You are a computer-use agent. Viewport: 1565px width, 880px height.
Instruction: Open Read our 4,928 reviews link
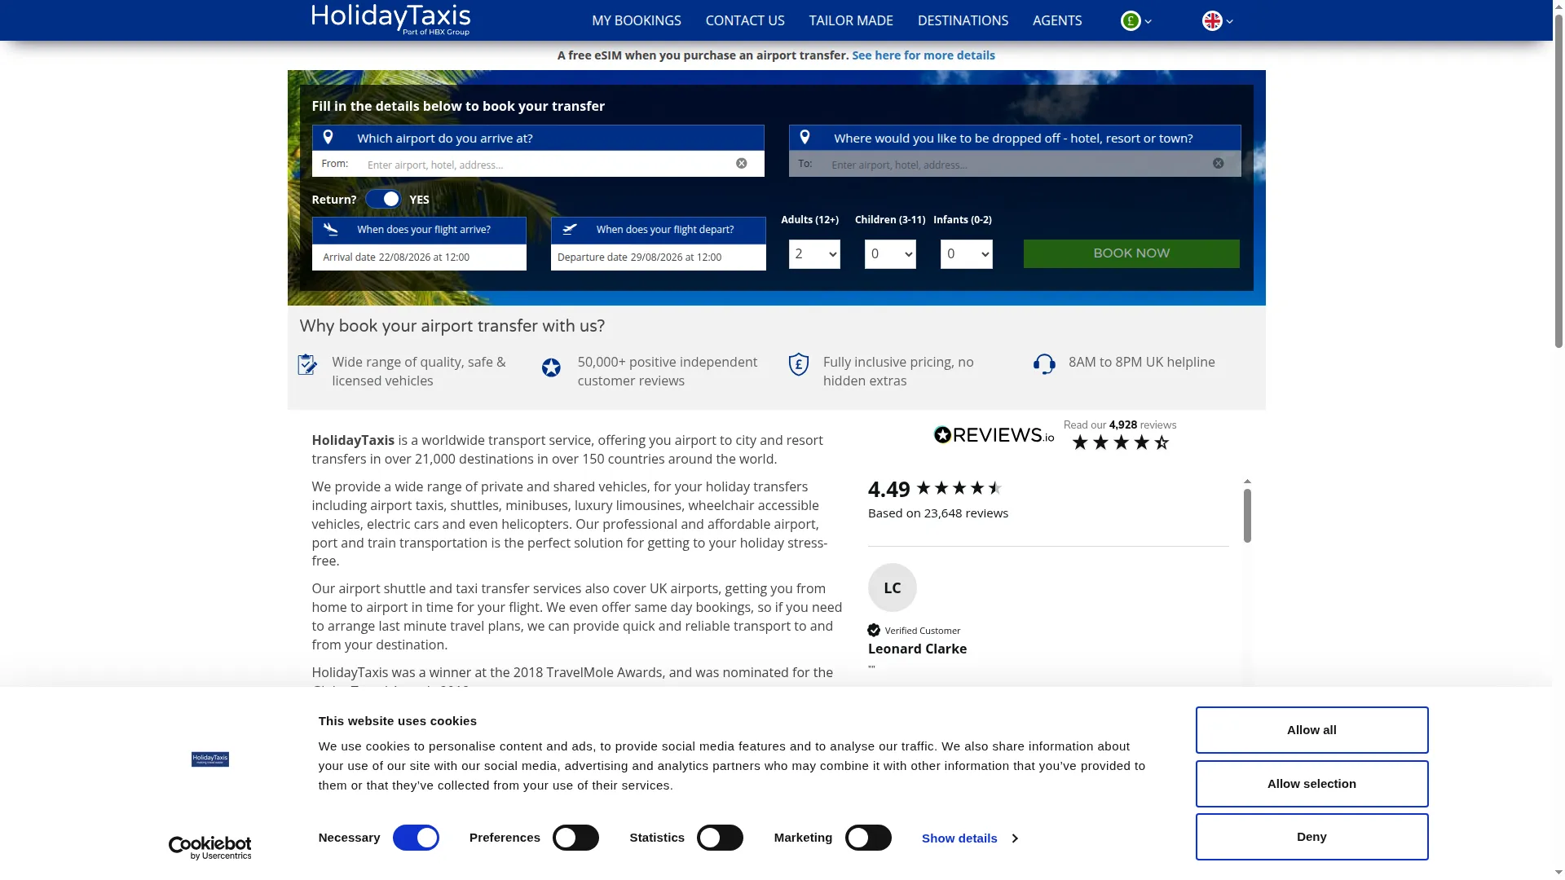click(1120, 425)
